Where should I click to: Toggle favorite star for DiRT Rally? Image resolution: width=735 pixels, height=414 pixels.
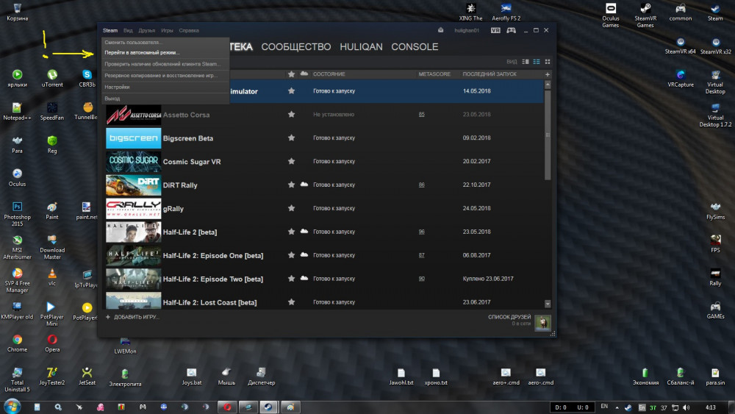[x=291, y=185]
